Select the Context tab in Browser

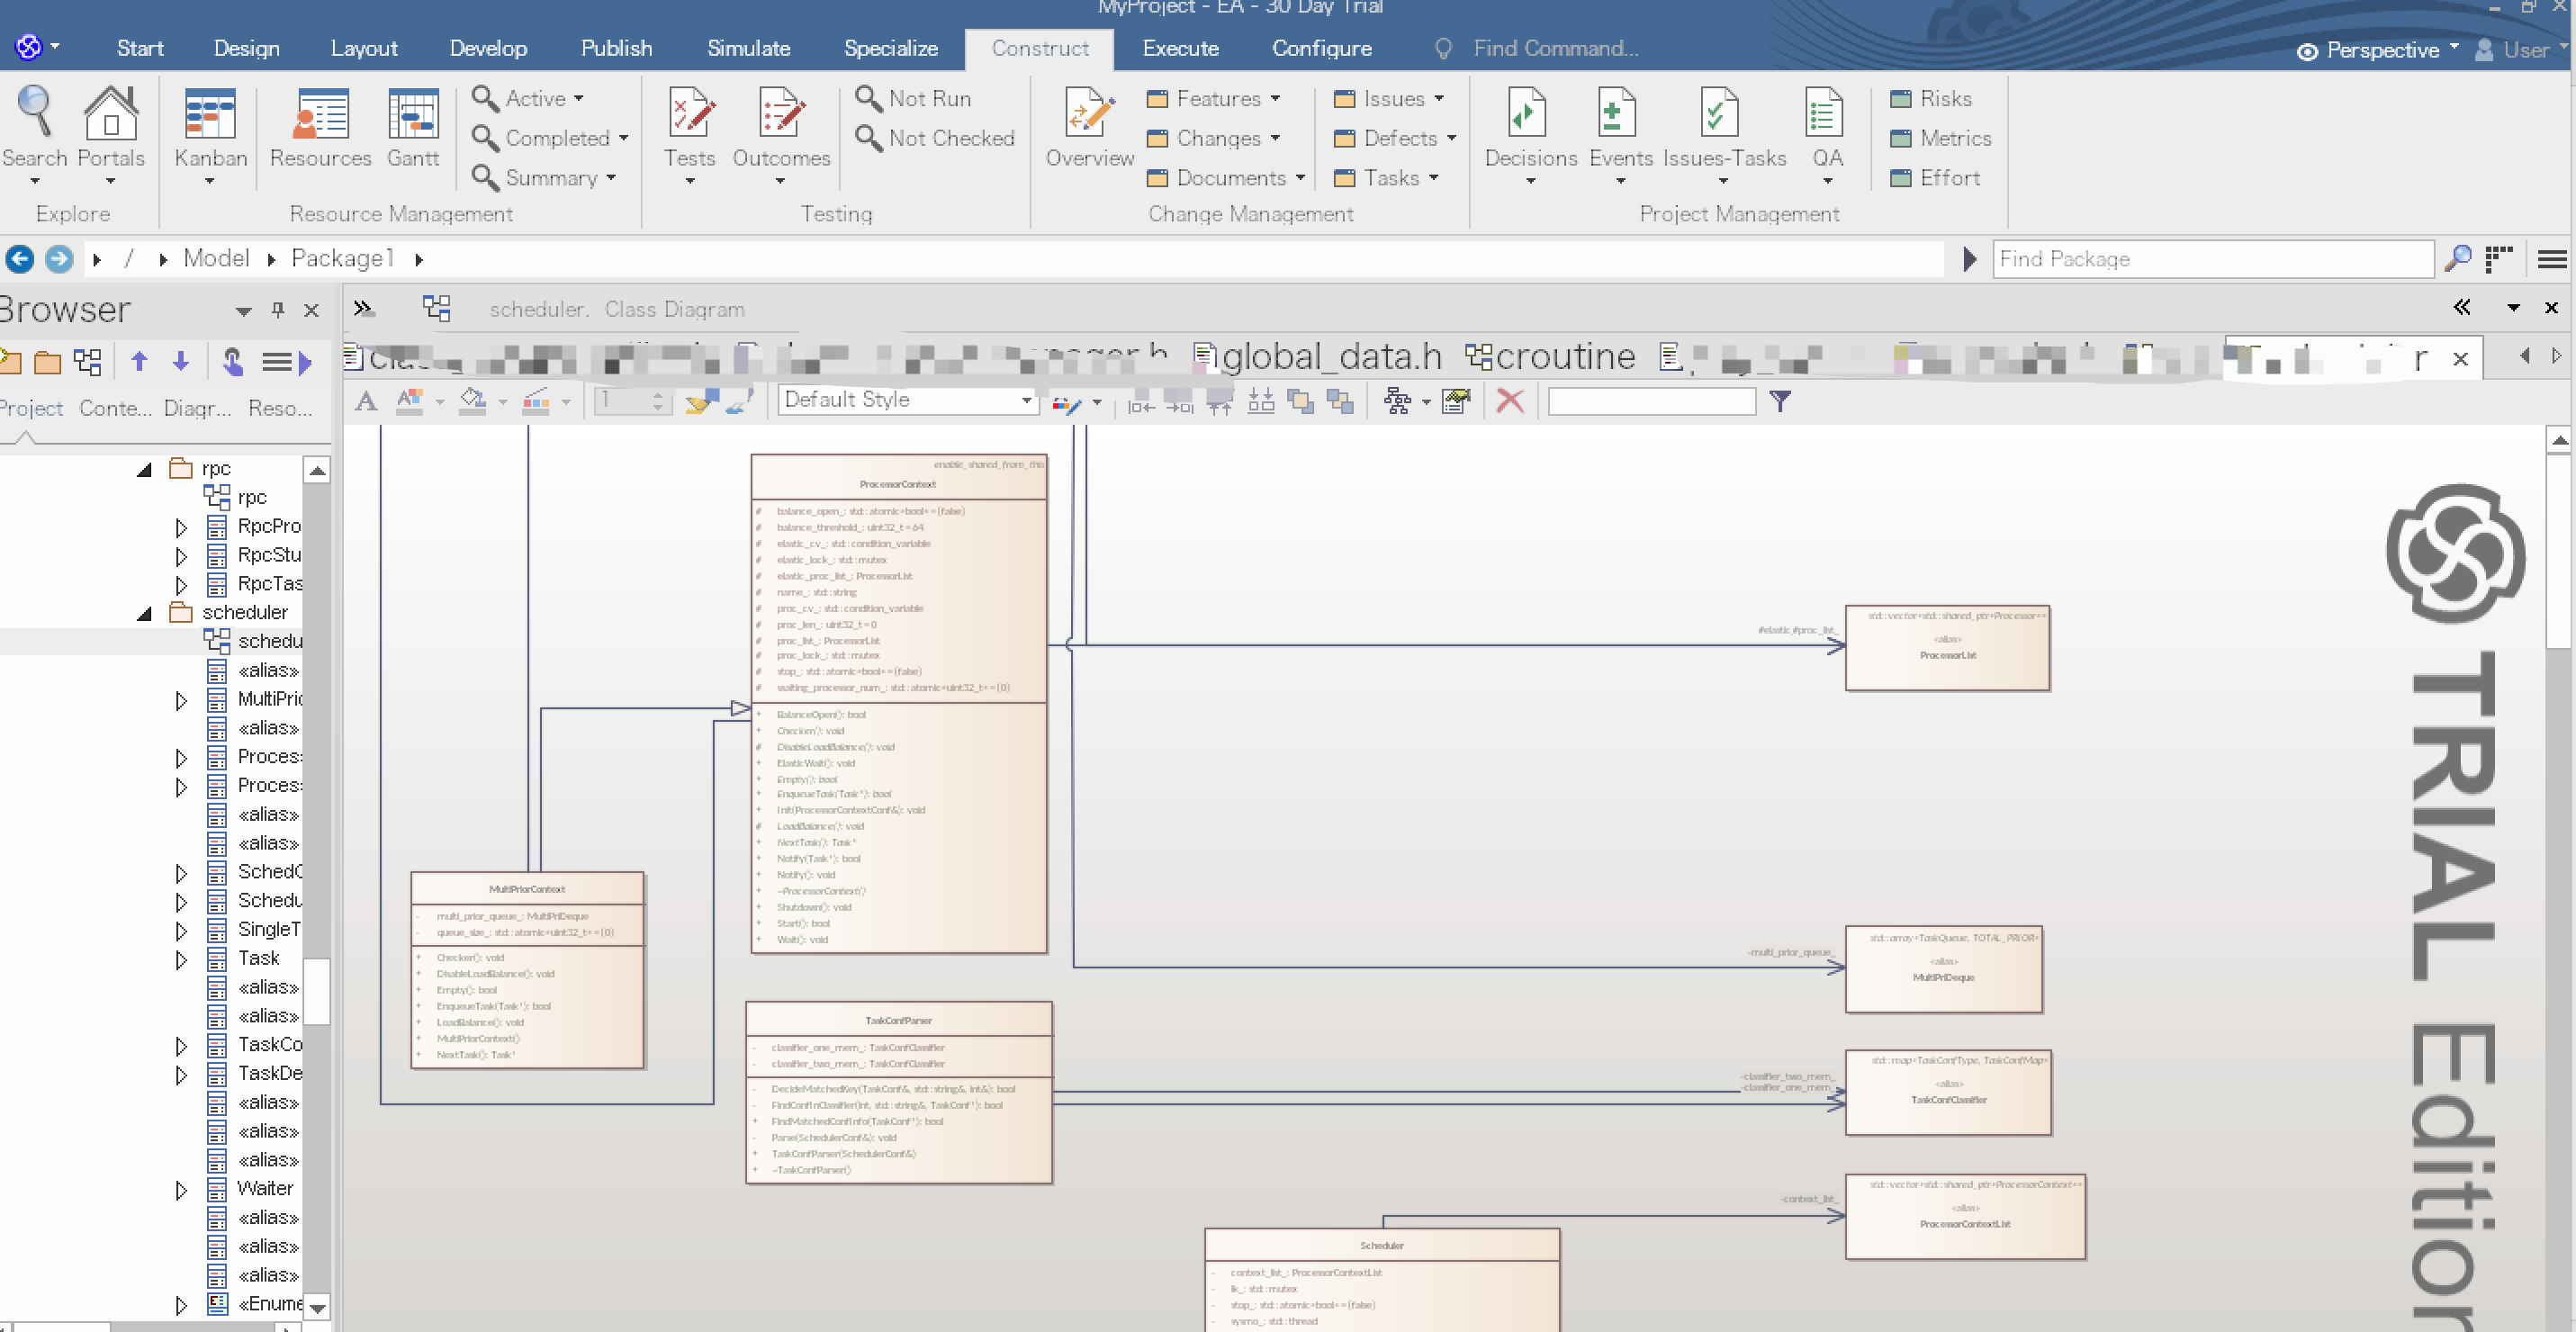[115, 409]
